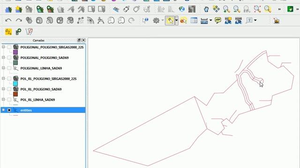The image size is (300, 168).
Task: Click the cyan symbol swatch under POL_RL_POLIGONO_SIRGAS2000_22S
Action: click(x=15, y=84)
